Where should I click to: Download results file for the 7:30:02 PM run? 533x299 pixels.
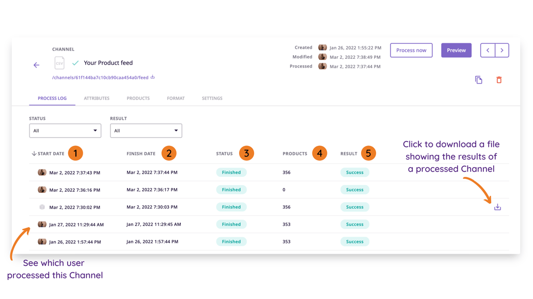[497, 207]
